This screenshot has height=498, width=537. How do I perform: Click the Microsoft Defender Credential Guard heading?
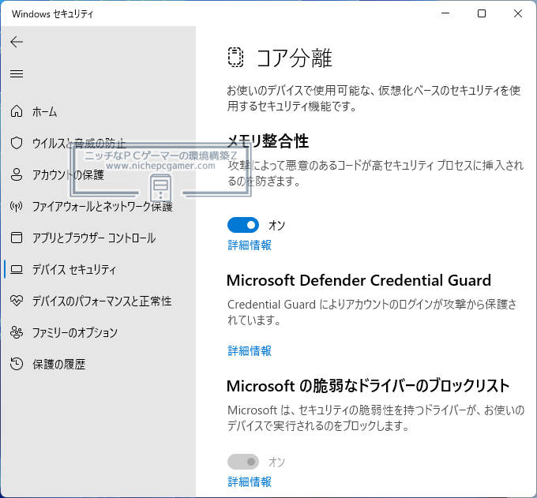[x=359, y=280]
